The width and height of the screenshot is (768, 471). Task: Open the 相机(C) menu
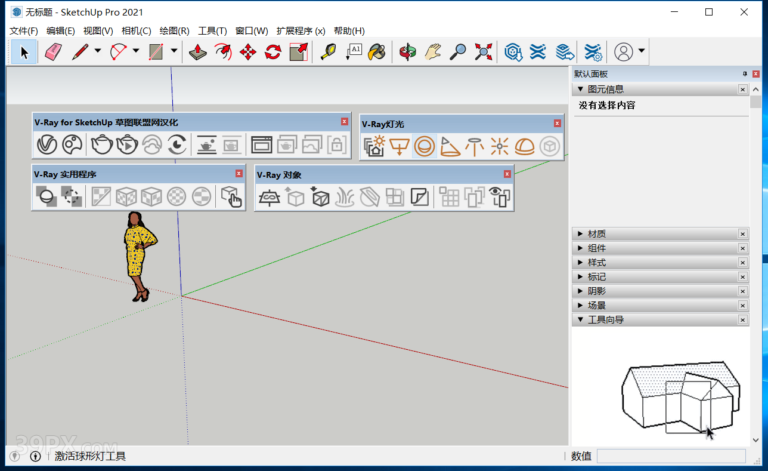[137, 31]
